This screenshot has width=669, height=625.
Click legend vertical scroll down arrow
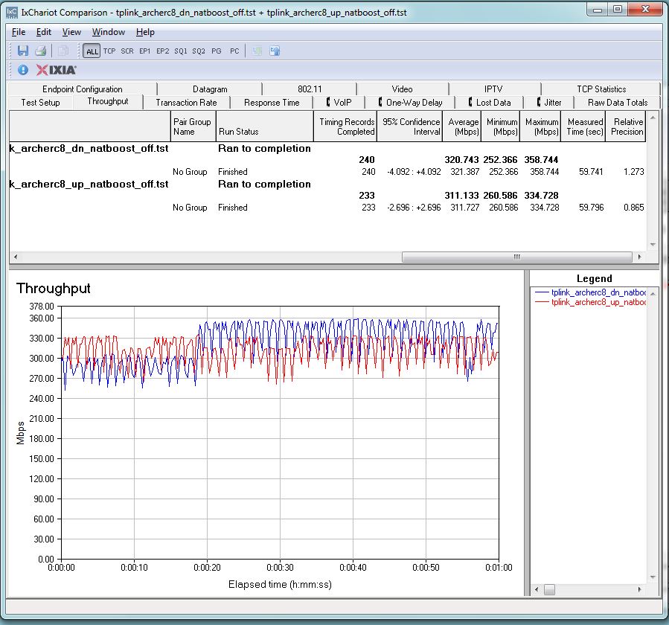coord(653,577)
